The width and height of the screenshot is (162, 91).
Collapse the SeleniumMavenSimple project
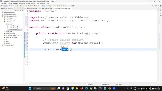(x=1, y=16)
